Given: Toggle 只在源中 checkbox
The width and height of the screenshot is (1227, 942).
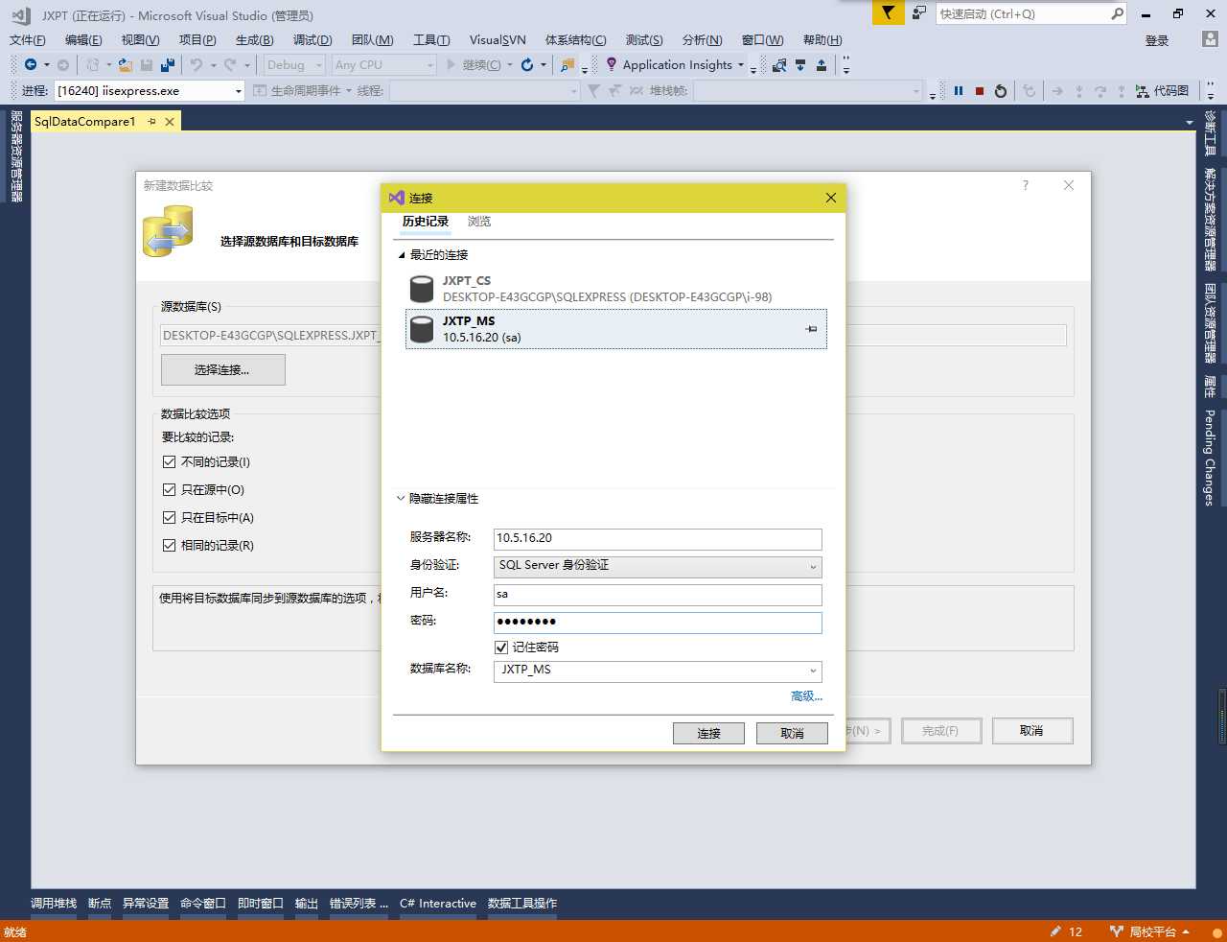Looking at the screenshot, I should (170, 489).
